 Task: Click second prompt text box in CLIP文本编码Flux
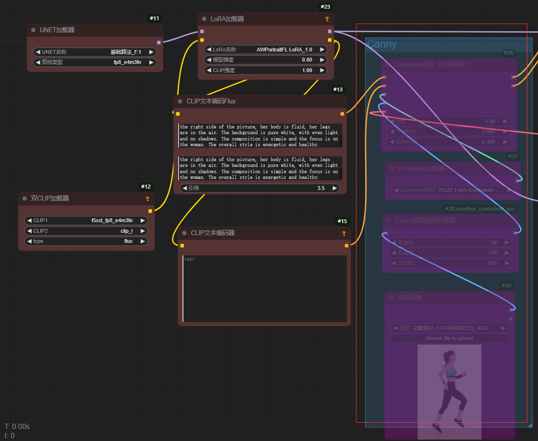260,168
